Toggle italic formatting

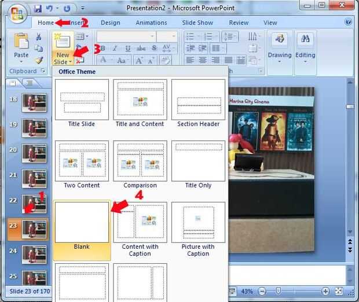pyautogui.click(x=115, y=48)
